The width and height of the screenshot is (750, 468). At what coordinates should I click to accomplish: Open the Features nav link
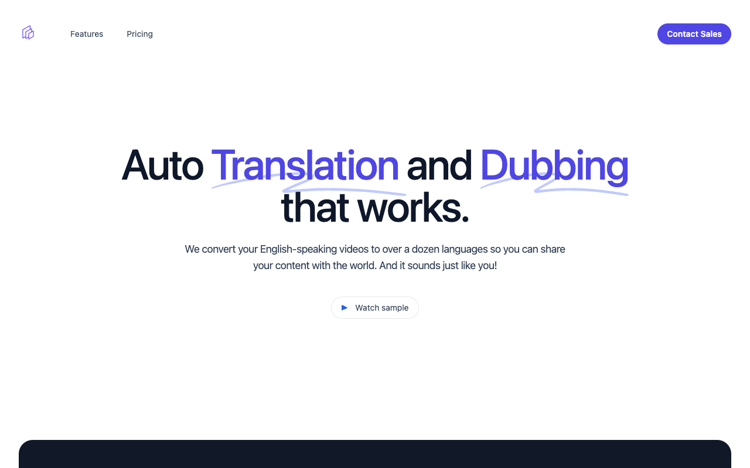(x=87, y=34)
